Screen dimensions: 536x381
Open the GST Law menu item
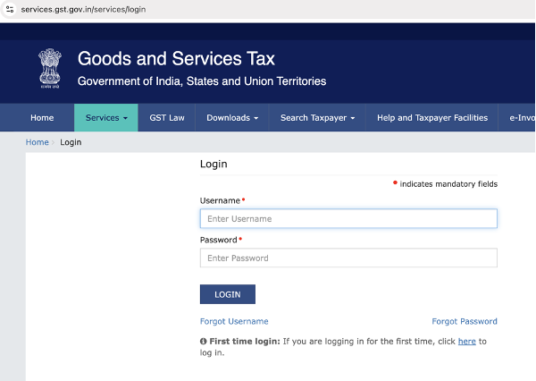(167, 118)
